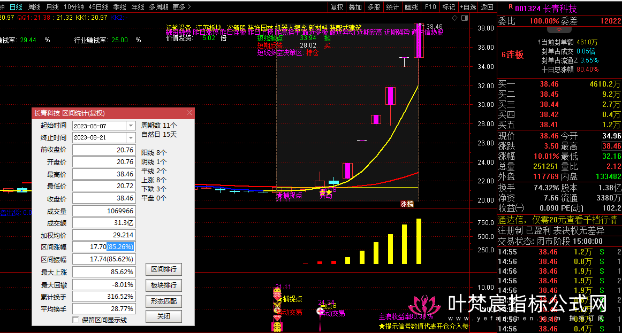This screenshot has width=622, height=333.
Task: Click the pink emoji marker at indicator bottom
Action: tap(277, 327)
